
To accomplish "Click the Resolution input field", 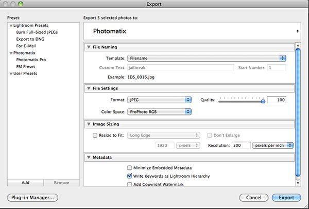I will pos(241,145).
